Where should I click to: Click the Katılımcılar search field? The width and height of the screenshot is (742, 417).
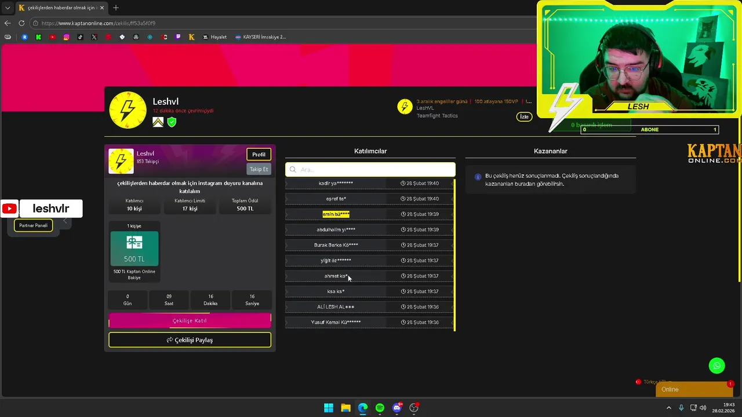point(370,170)
